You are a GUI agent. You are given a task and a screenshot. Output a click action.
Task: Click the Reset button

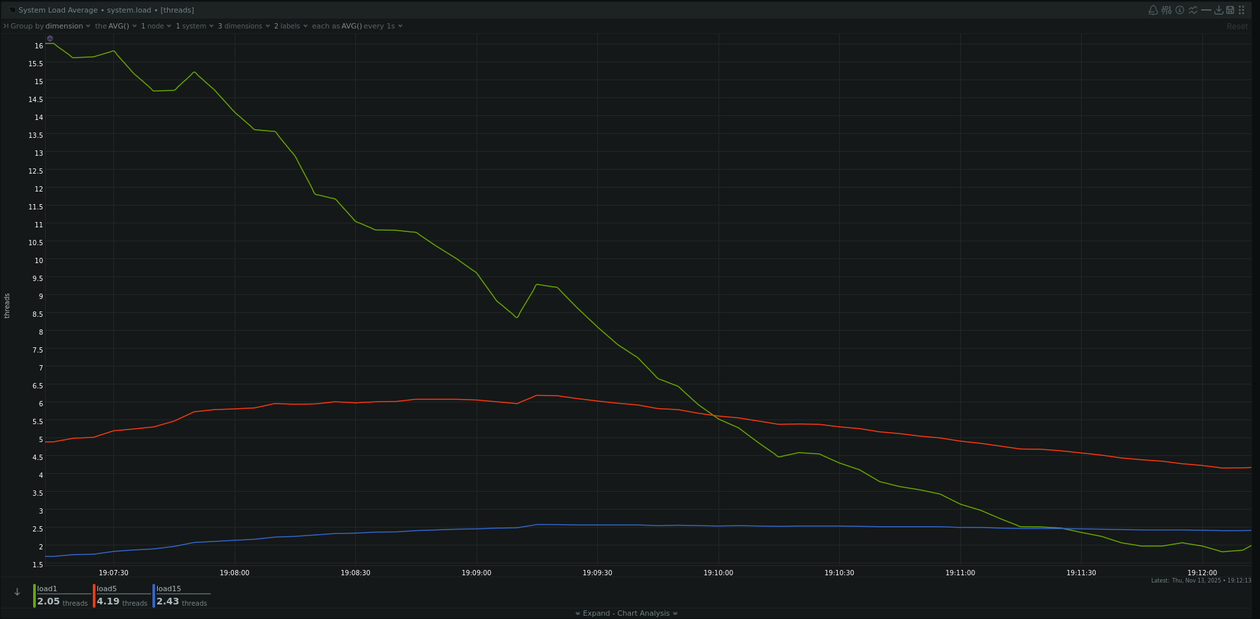1237,27
